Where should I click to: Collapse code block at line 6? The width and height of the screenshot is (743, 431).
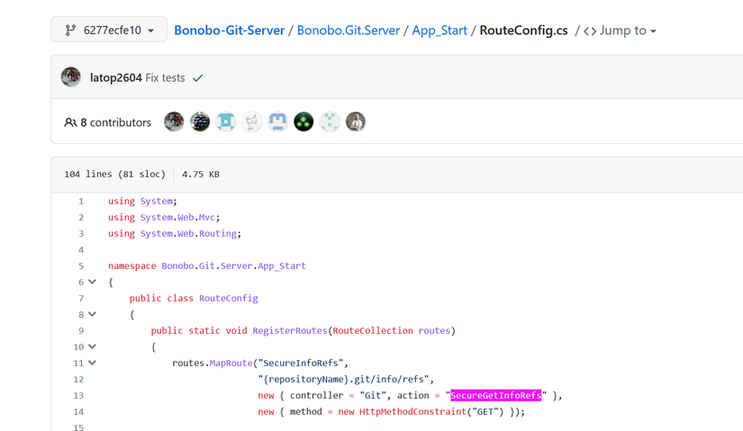coord(92,283)
